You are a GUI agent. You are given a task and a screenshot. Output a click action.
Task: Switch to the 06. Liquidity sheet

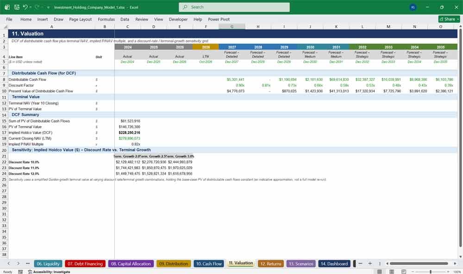[48, 264]
